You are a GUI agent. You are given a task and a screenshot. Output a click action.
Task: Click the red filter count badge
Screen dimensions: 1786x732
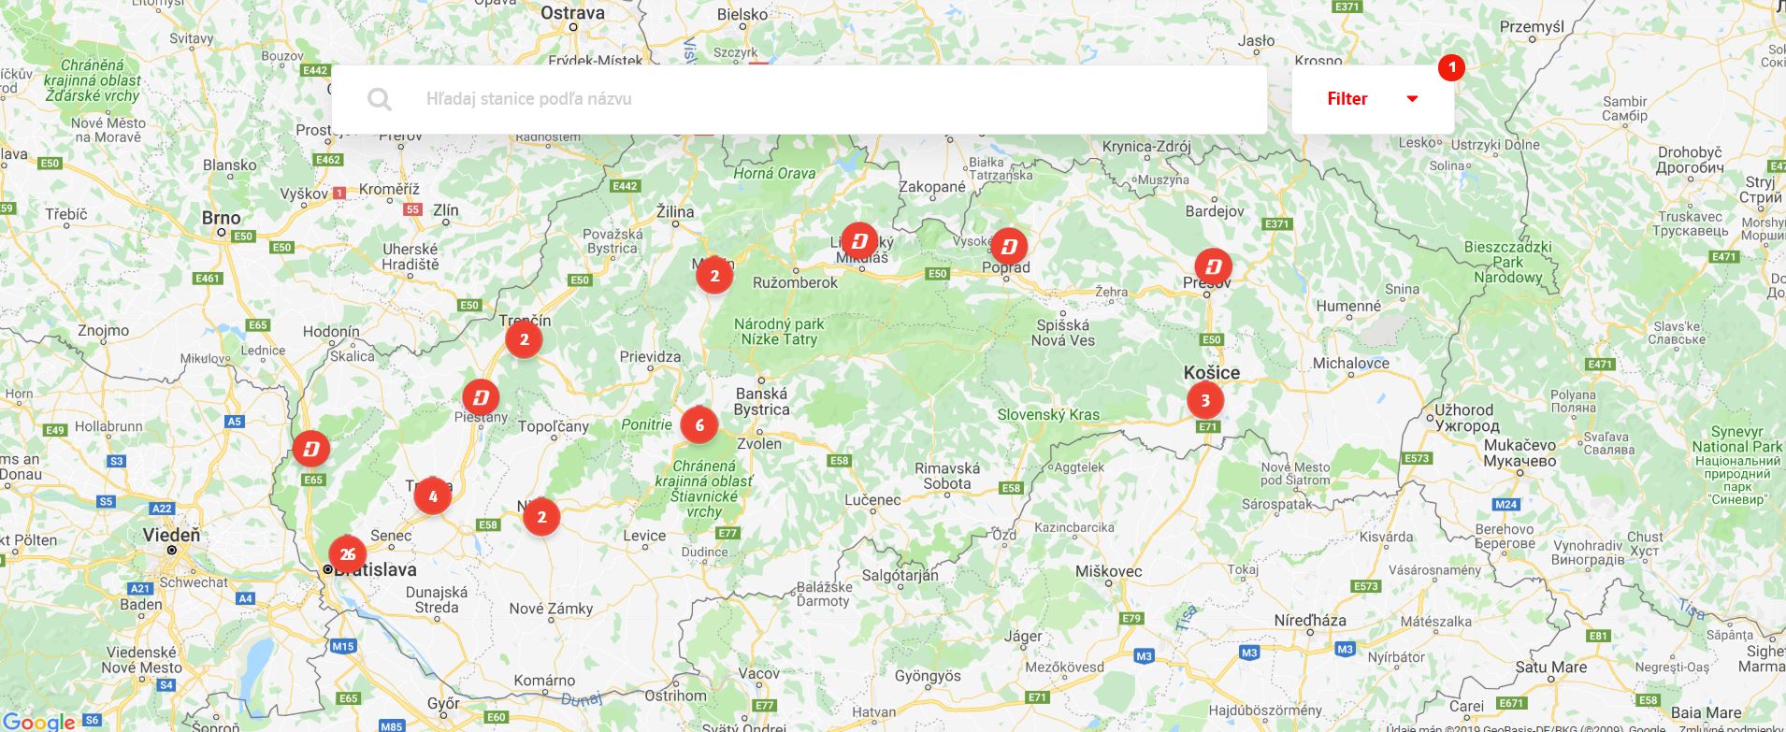[x=1451, y=67]
